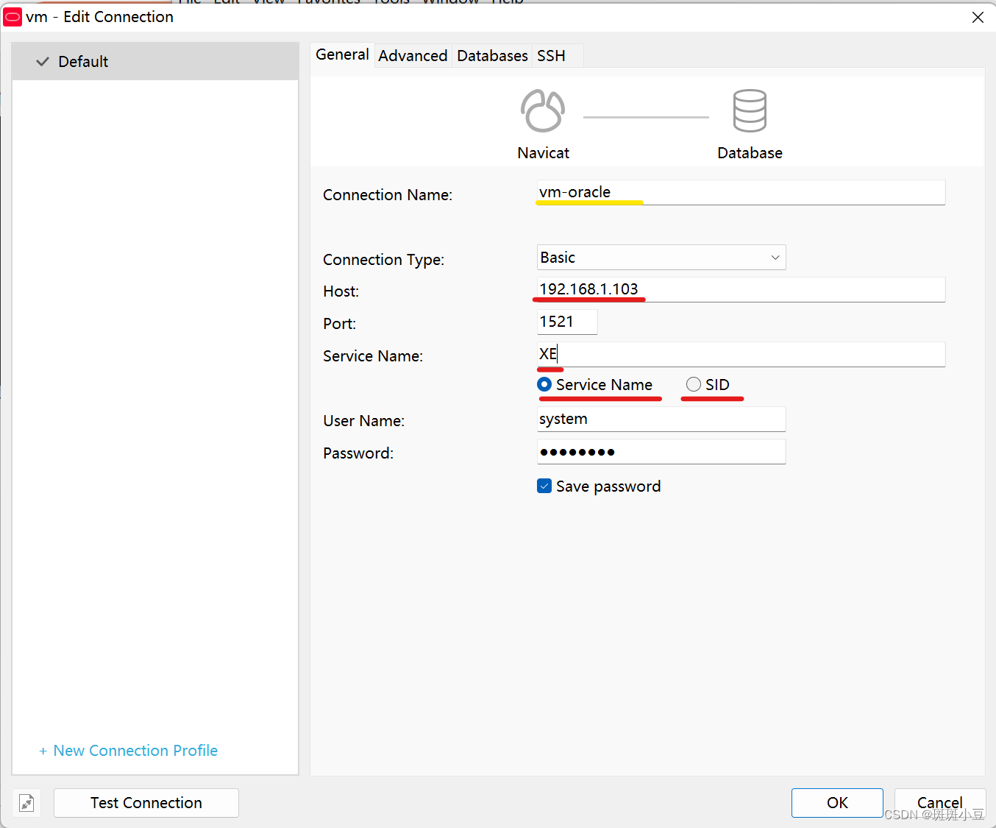Click the Password field

tap(661, 451)
